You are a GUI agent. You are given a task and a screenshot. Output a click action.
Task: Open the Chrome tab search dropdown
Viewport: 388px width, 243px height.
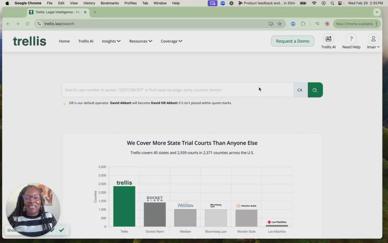pos(377,12)
